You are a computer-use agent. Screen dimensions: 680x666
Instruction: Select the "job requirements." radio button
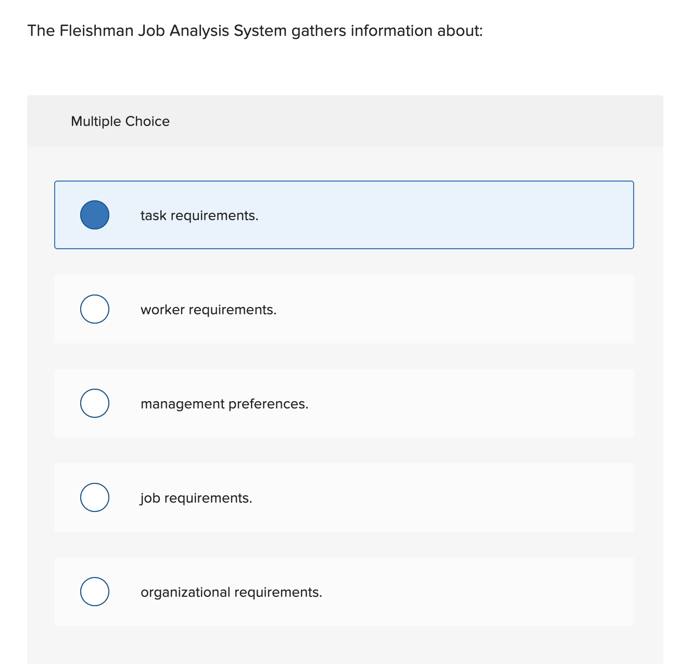coord(95,497)
